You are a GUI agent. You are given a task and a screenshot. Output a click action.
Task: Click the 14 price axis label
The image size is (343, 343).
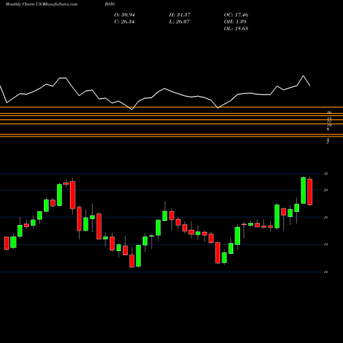click(326, 272)
